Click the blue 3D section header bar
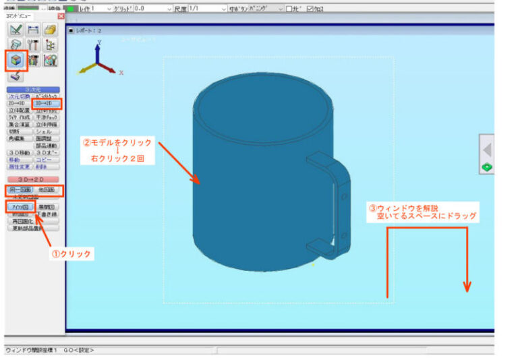This screenshot has height=364, width=518. click(33, 90)
